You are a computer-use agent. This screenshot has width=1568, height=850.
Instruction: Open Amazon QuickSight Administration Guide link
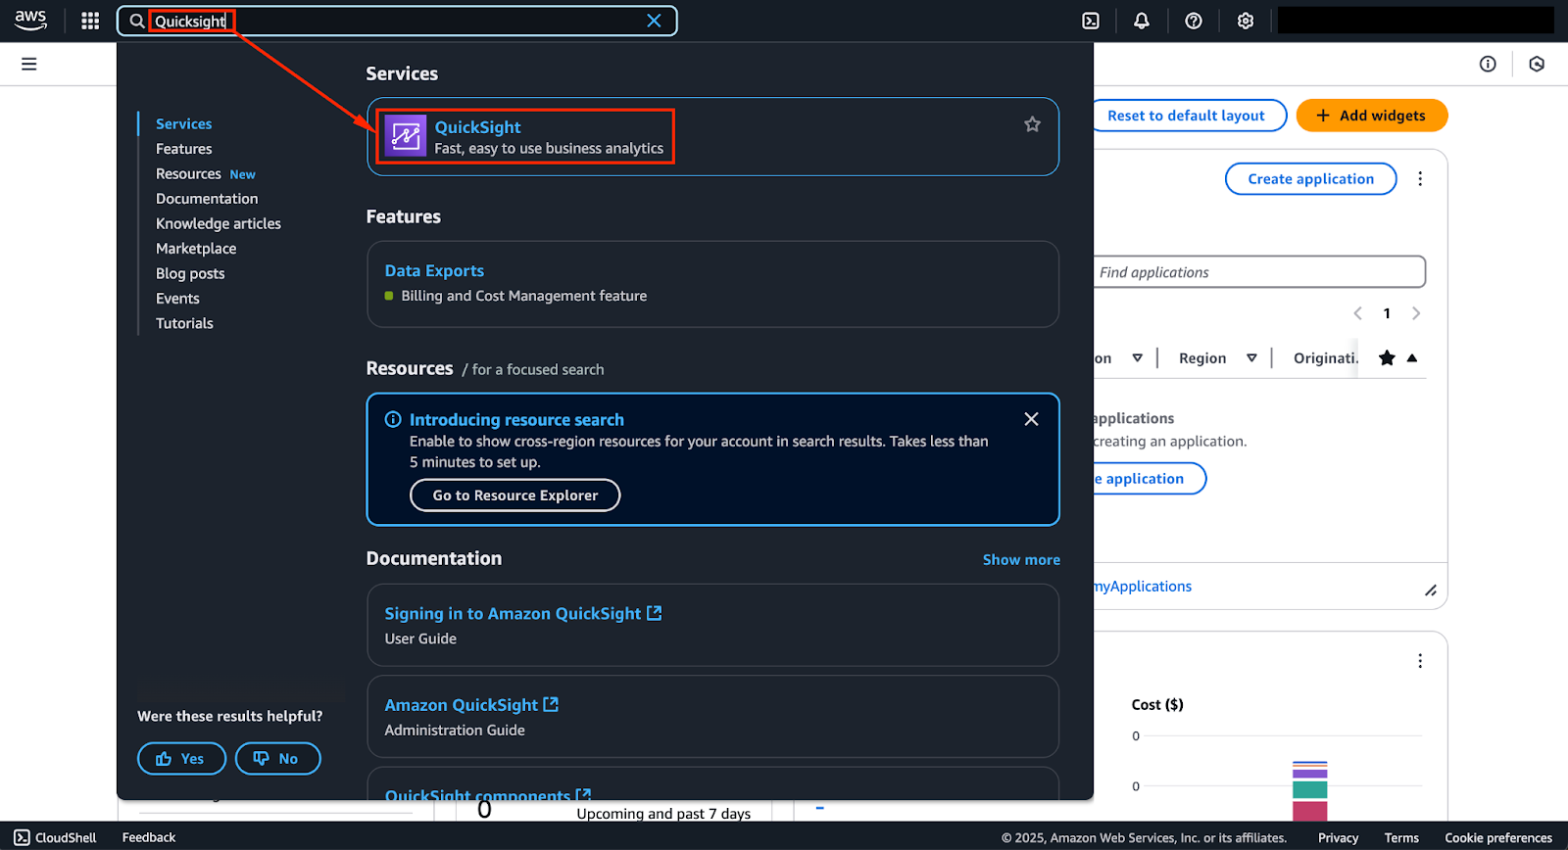coord(471,705)
